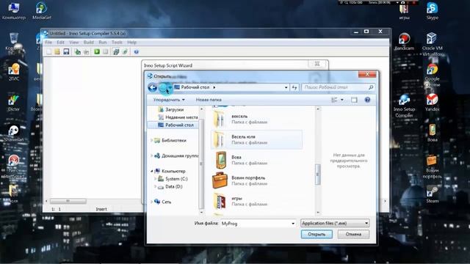Image resolution: width=470 pixels, height=264 pixels.
Task: Open dialog help via the blue question icon
Action: [x=367, y=100]
